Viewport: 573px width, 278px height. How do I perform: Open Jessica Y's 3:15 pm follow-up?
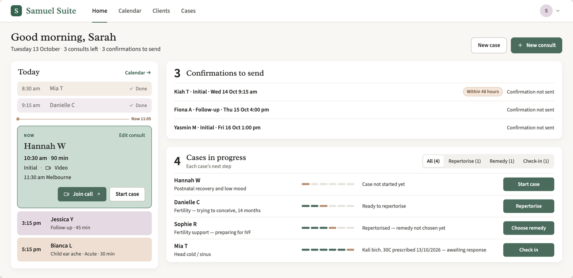(84, 223)
